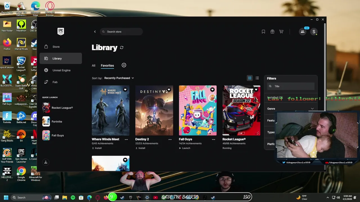The width and height of the screenshot is (360, 202).
Task: Unfavorite Fall Guys with the heart icon
Action: pos(212,90)
